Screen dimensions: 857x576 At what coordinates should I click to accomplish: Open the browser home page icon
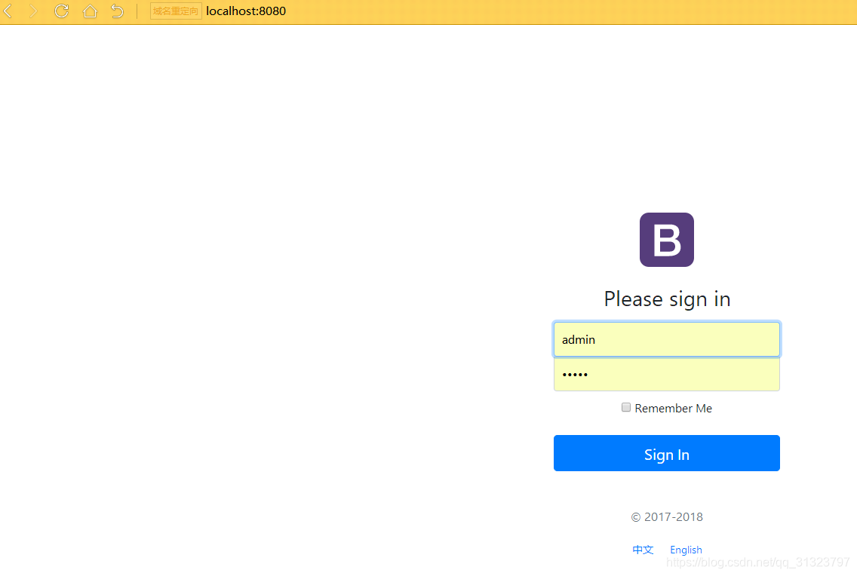[x=90, y=11]
